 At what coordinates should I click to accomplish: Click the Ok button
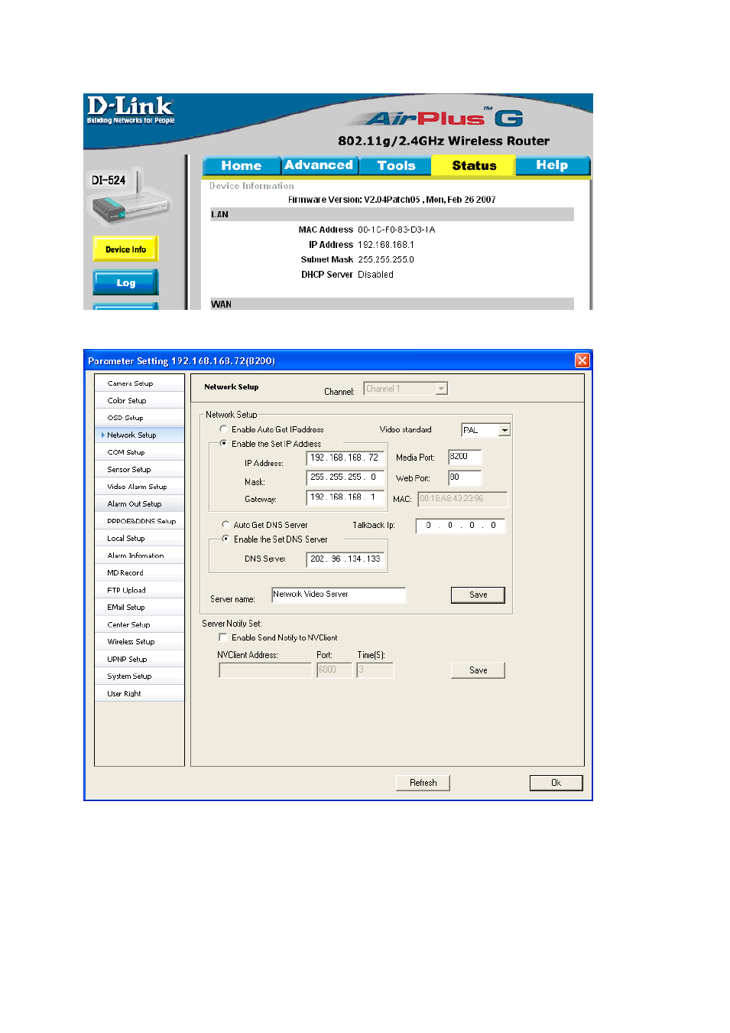click(x=556, y=783)
